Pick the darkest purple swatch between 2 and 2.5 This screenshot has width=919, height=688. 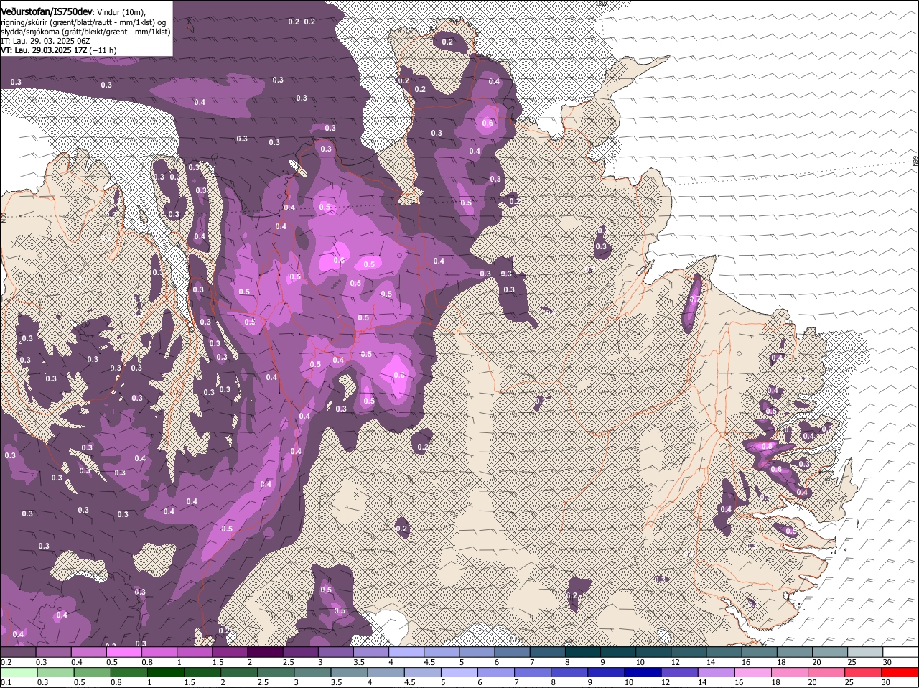(265, 652)
